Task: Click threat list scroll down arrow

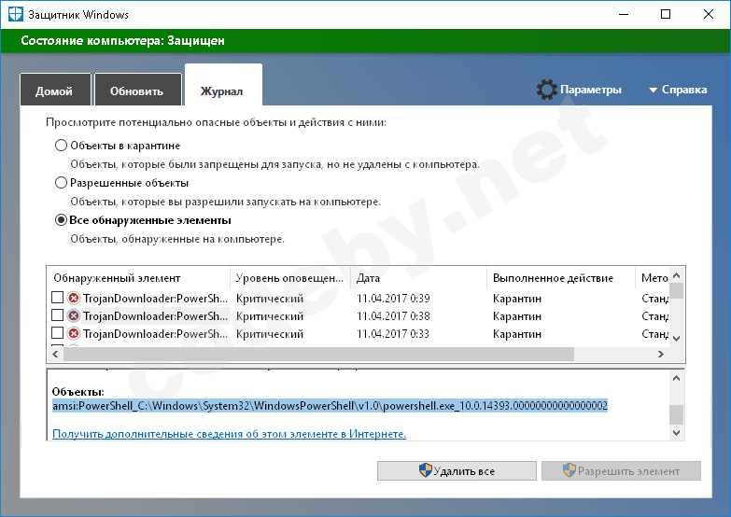Action: click(x=677, y=339)
